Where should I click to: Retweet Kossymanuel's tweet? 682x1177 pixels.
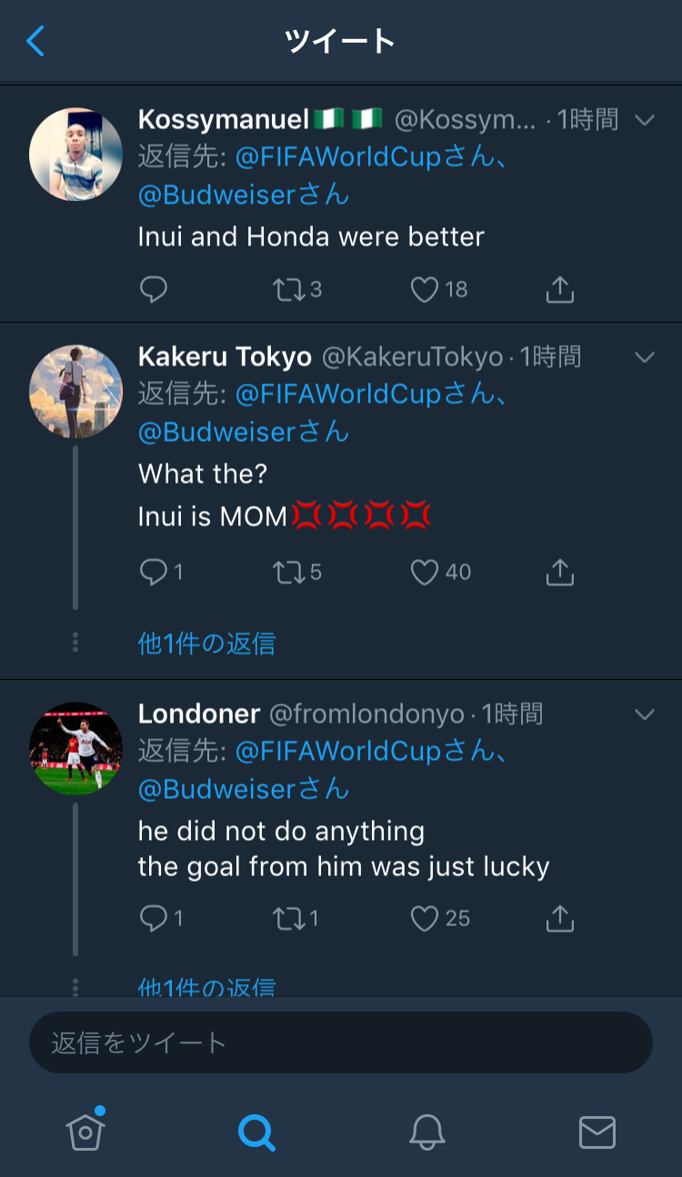tap(288, 289)
